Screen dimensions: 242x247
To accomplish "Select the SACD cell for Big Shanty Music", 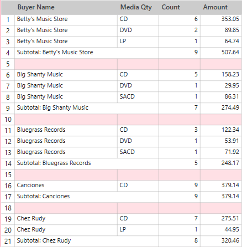I will click(138, 97).
